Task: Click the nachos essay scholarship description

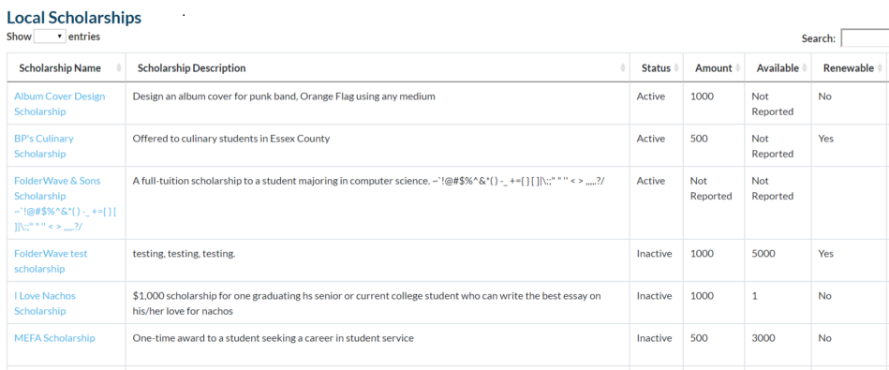Action: (367, 303)
